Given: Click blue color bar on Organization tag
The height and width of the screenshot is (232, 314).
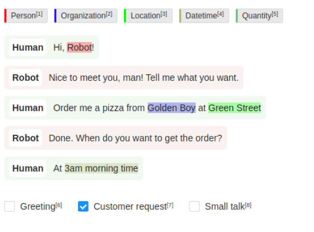Looking at the screenshot, I should [55, 15].
